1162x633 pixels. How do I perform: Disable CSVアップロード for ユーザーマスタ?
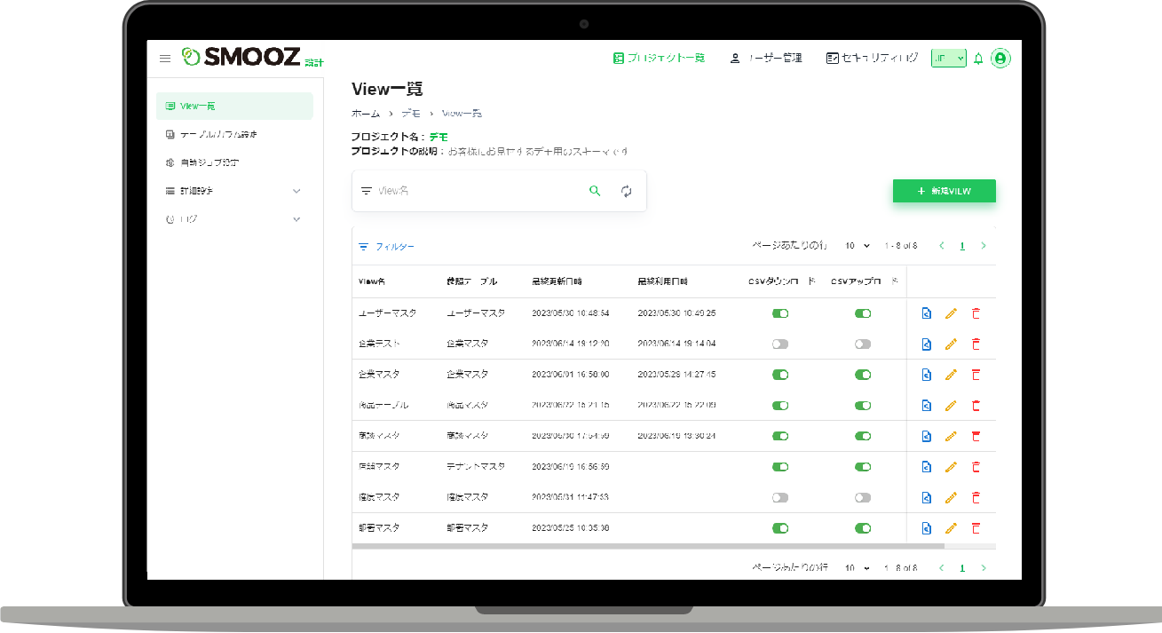863,313
